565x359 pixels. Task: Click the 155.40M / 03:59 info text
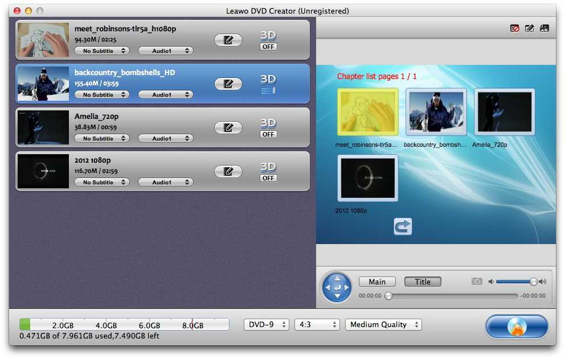(x=96, y=84)
